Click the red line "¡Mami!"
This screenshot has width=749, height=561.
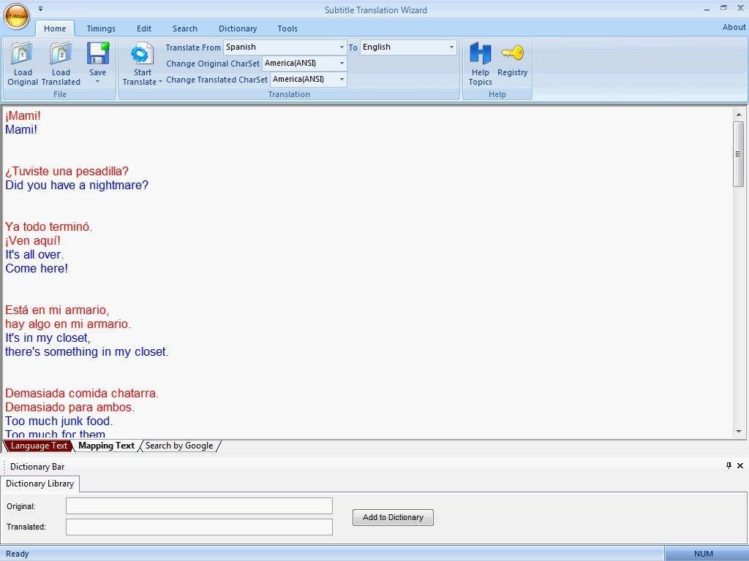[23, 116]
